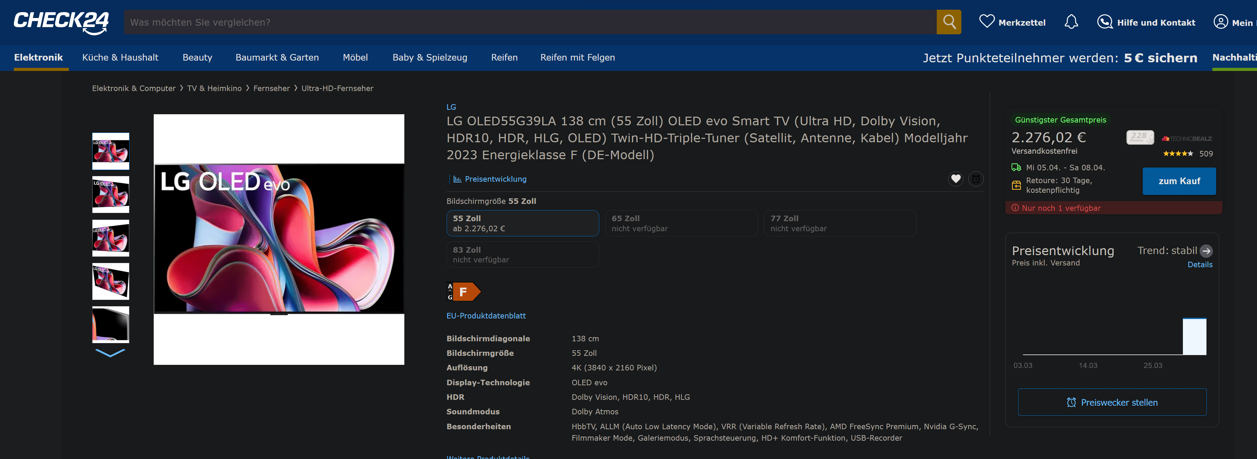The image size is (1257, 459).
Task: Click the 'Dolby Atmos' Soundmodus value
Action: 594,412
